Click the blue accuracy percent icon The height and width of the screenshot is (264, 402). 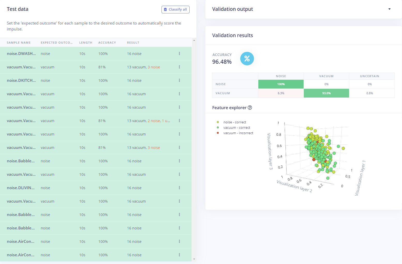[x=247, y=59]
